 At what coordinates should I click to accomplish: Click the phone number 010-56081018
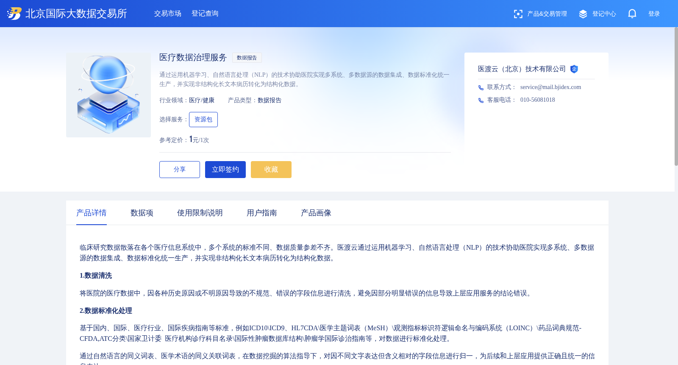pyautogui.click(x=537, y=100)
